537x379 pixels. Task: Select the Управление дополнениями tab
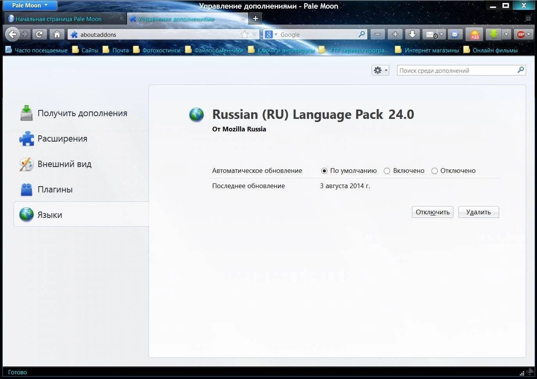click(x=176, y=19)
